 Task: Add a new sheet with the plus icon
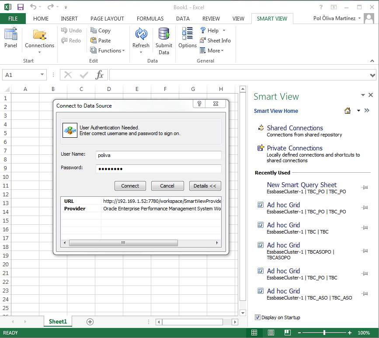pos(90,322)
